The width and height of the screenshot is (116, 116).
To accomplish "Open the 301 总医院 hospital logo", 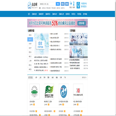I will 78,92.
